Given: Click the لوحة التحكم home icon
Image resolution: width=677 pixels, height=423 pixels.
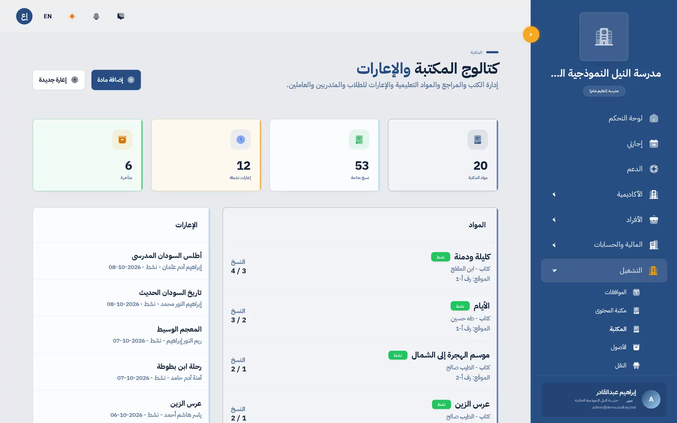Looking at the screenshot, I should click(x=654, y=118).
